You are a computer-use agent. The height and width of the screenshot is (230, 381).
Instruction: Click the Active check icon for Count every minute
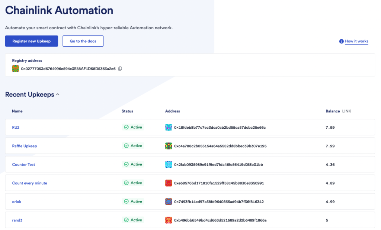127,183
